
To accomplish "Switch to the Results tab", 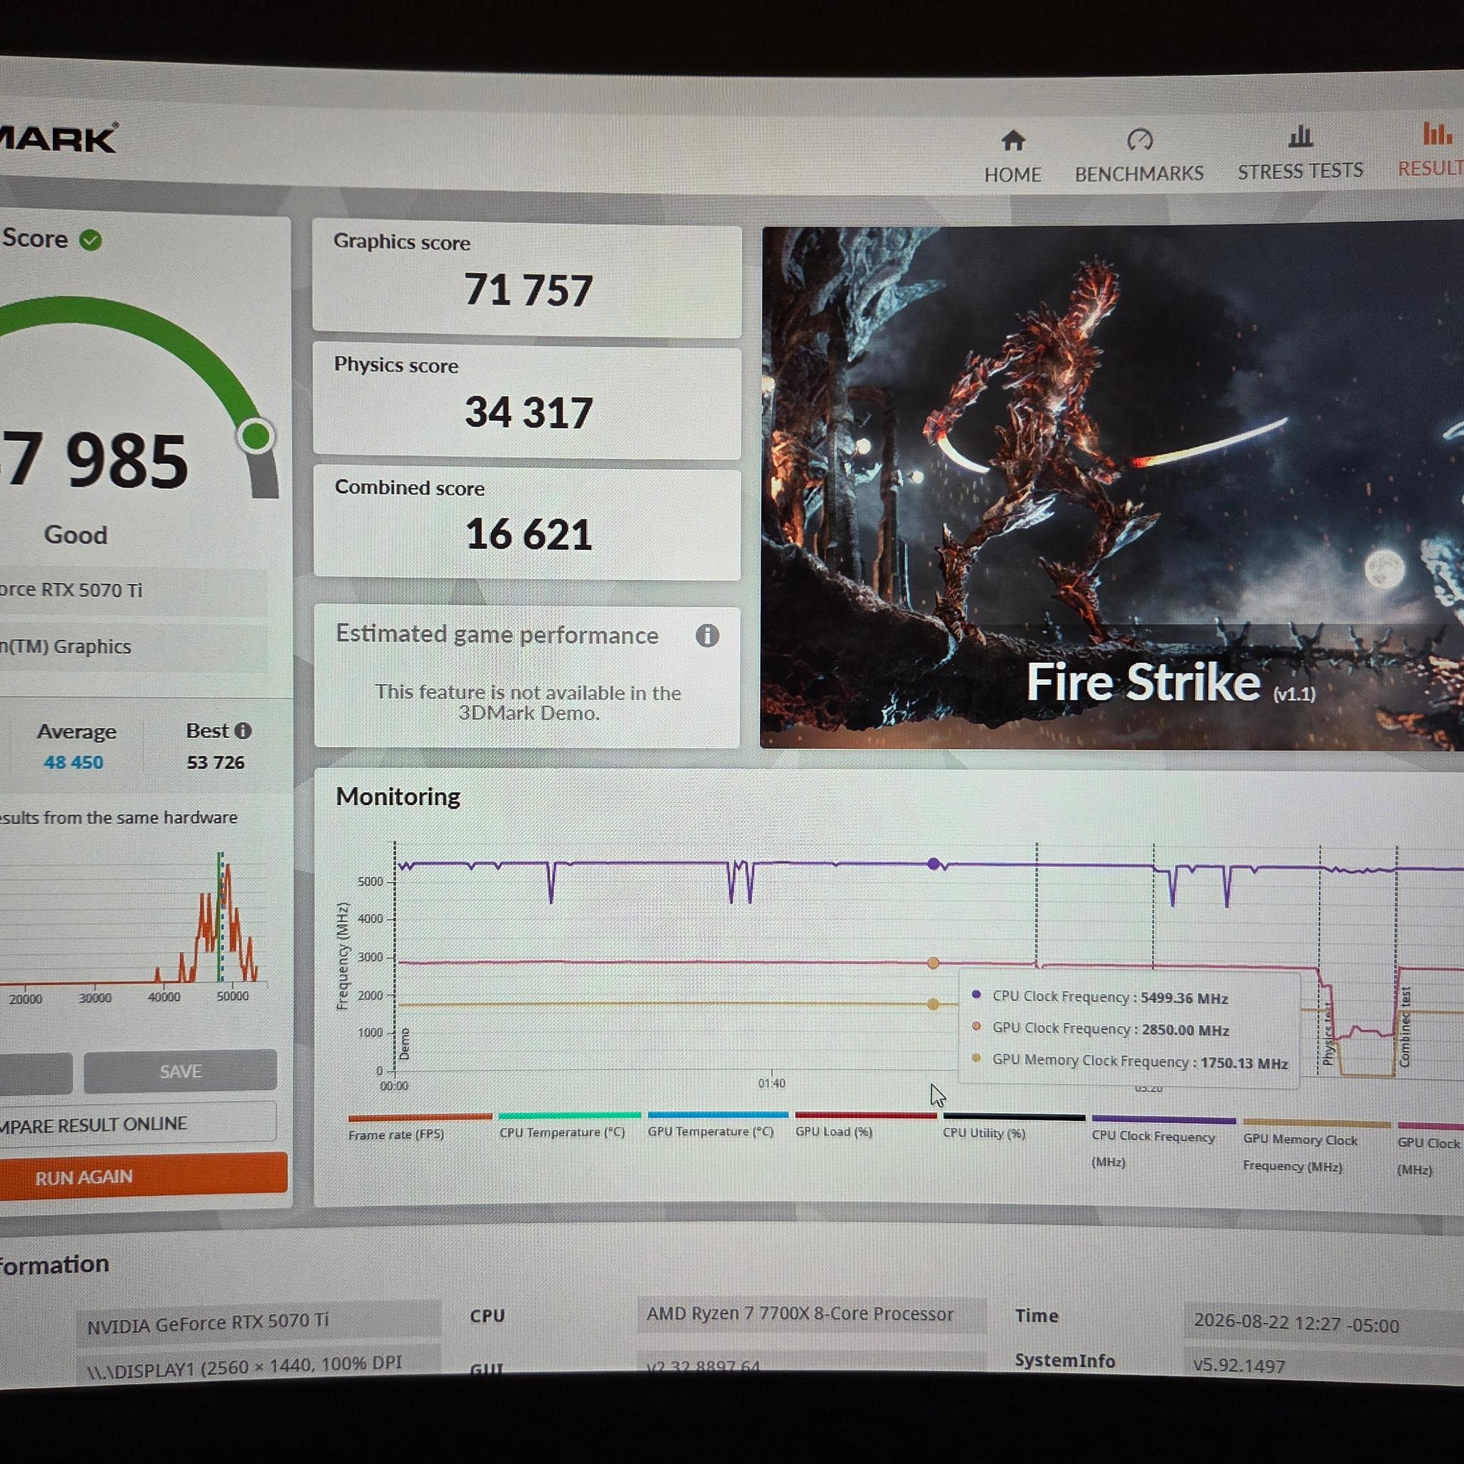I will click(x=1432, y=150).
